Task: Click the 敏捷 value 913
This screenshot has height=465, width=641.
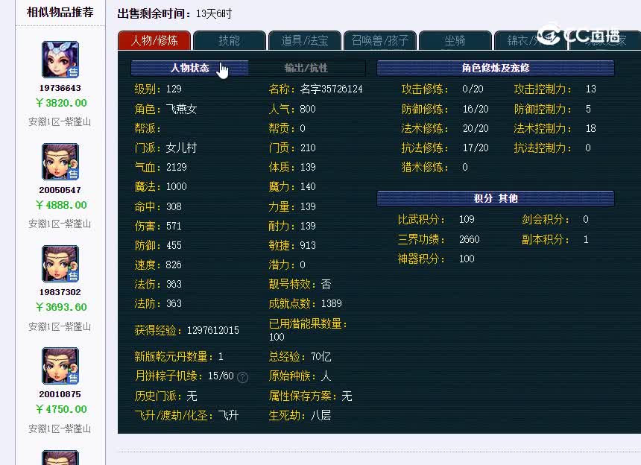Action: tap(308, 245)
